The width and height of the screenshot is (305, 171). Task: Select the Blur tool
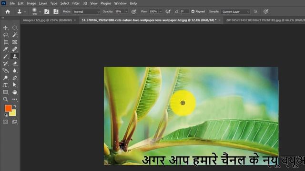[15, 71]
